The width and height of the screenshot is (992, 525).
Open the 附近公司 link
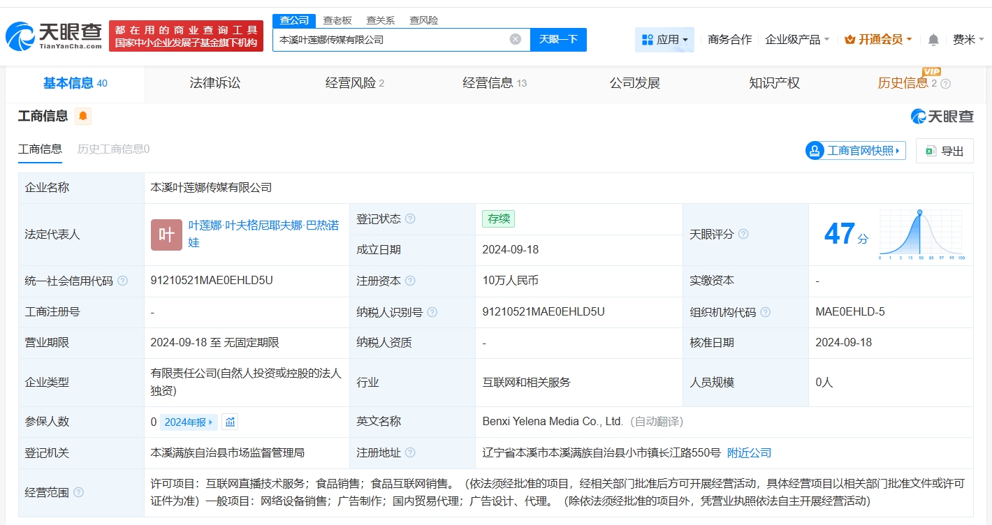coord(750,452)
